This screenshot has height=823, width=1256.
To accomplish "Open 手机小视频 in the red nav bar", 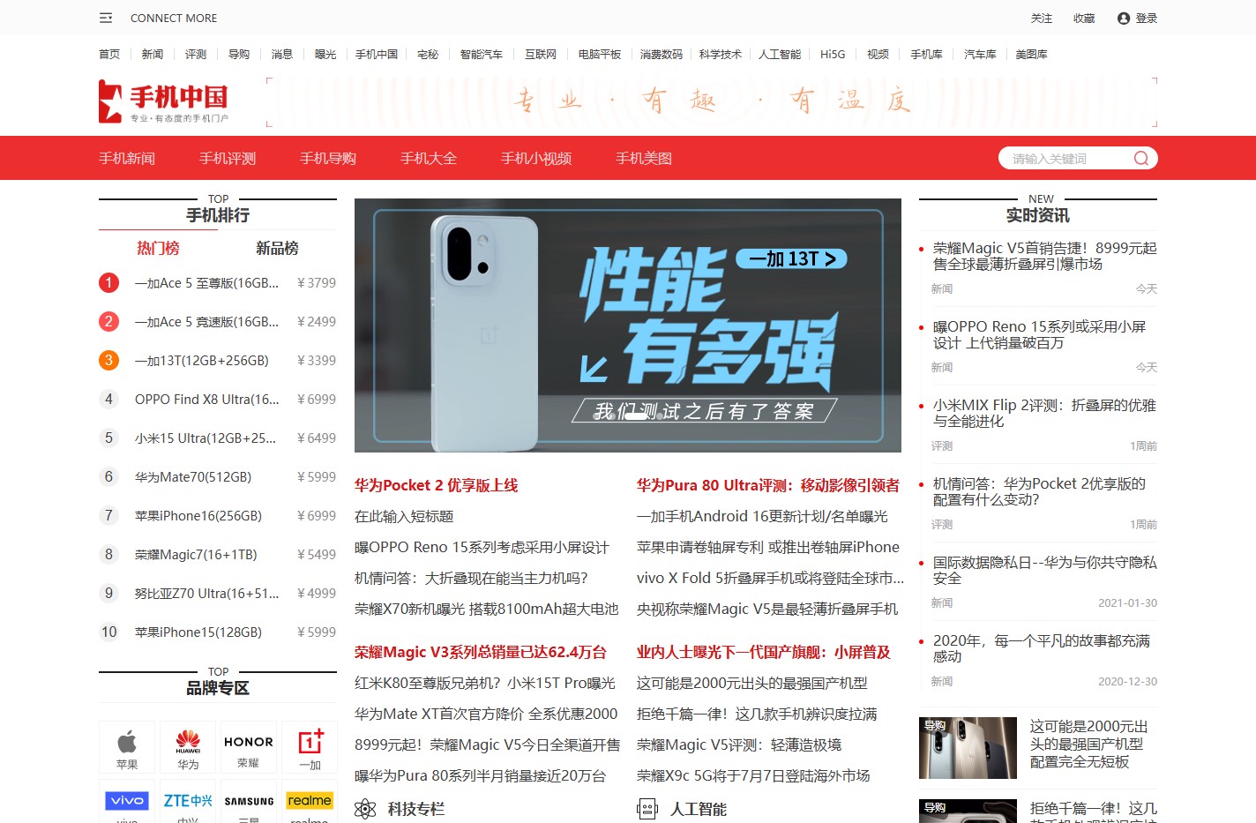I will [x=536, y=158].
